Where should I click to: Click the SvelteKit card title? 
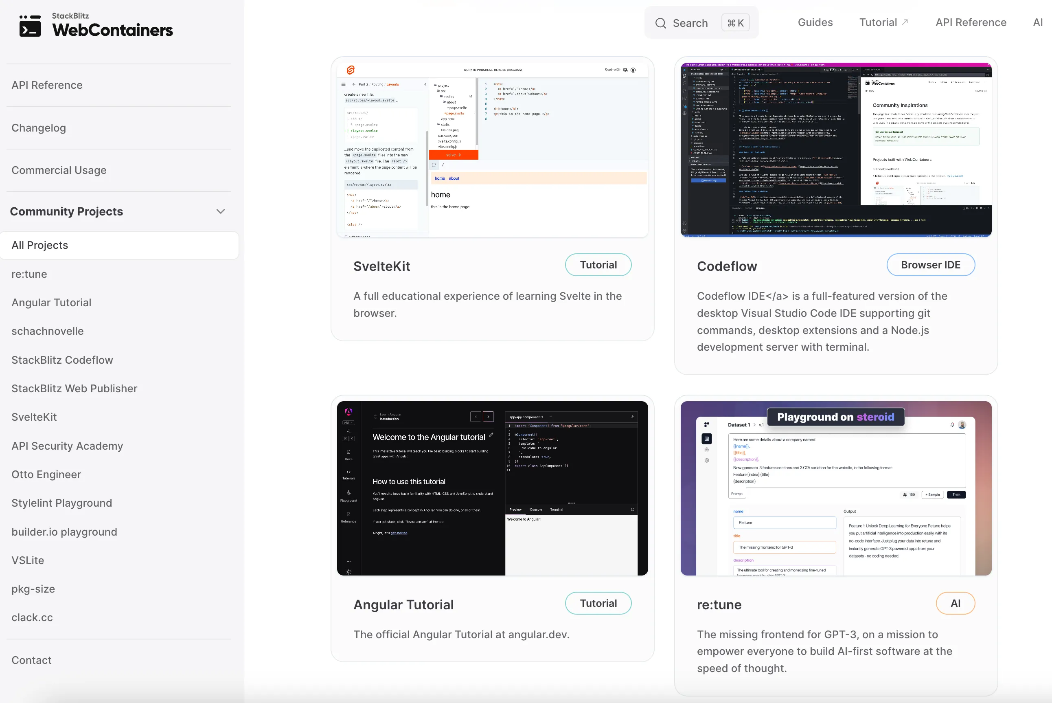[x=382, y=266]
